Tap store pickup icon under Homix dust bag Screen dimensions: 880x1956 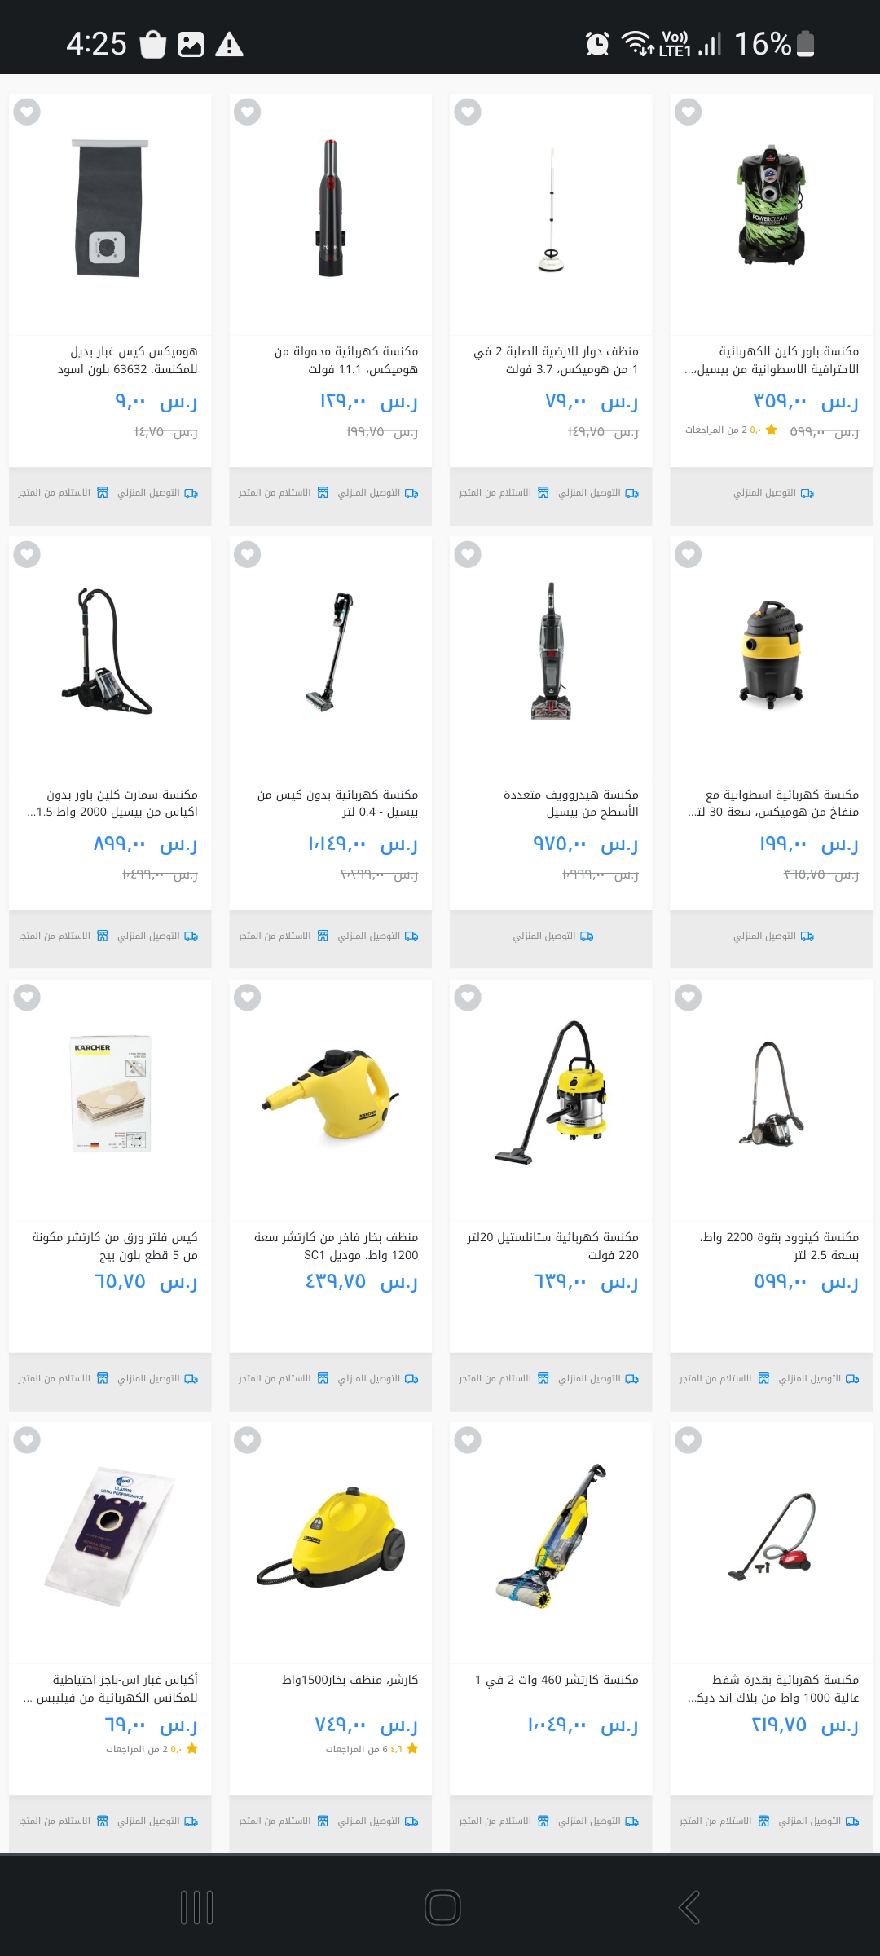pyautogui.click(x=103, y=493)
